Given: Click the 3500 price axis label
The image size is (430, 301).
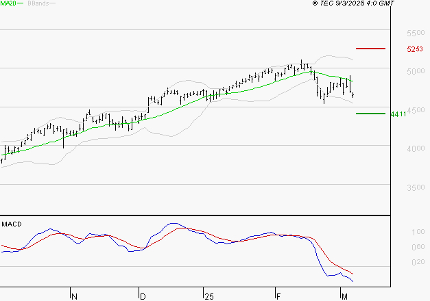Looking at the screenshot, I should click(416, 187).
